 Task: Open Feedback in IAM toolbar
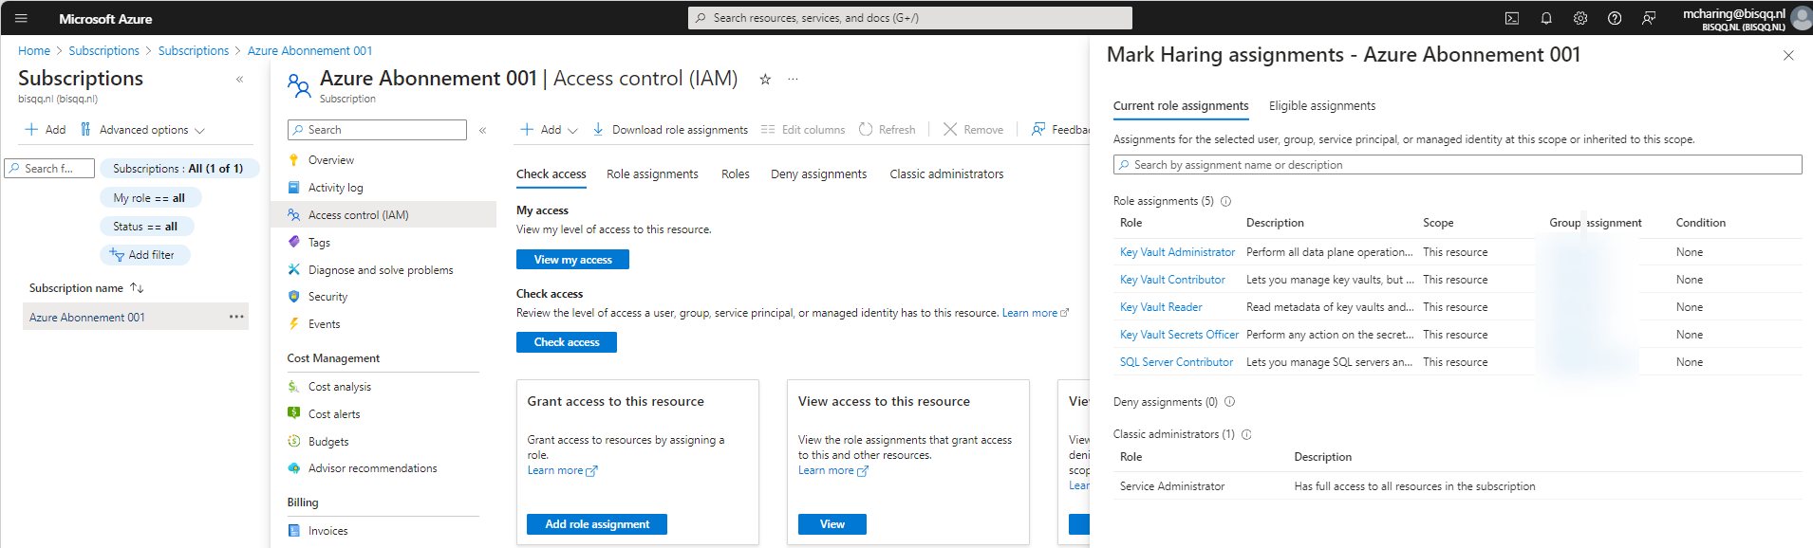pyautogui.click(x=1060, y=130)
